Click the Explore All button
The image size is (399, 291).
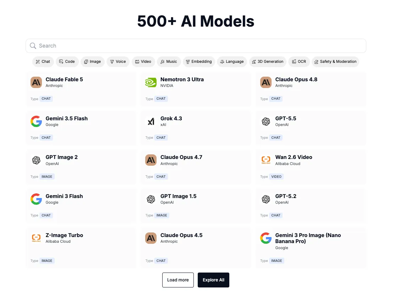[213, 280]
